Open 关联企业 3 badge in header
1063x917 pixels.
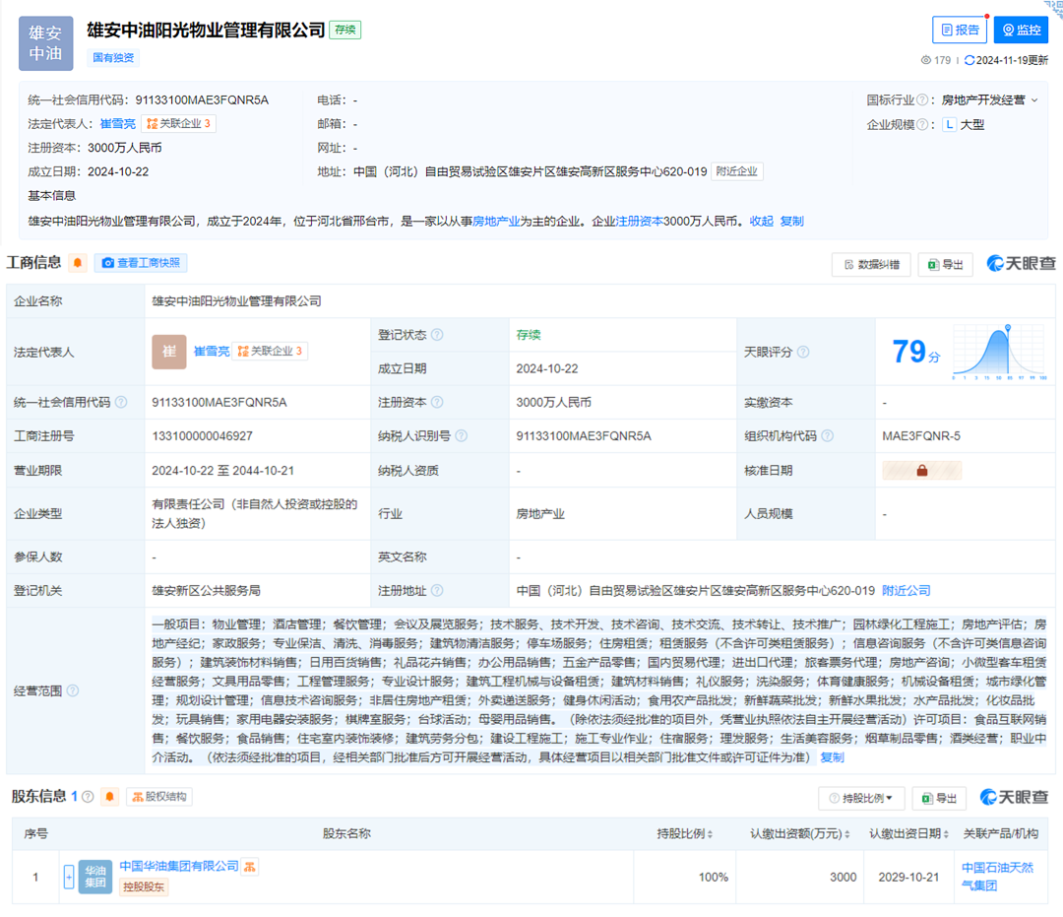click(x=178, y=123)
